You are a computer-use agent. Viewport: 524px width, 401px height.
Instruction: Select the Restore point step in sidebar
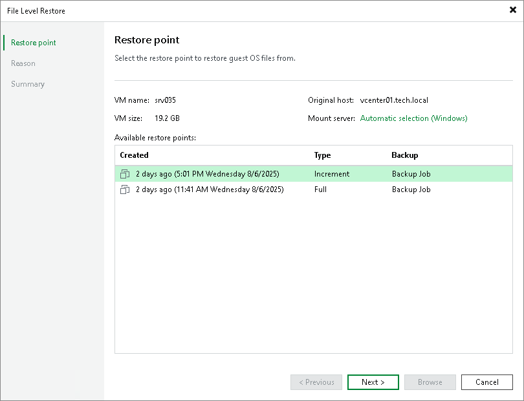[x=32, y=42]
